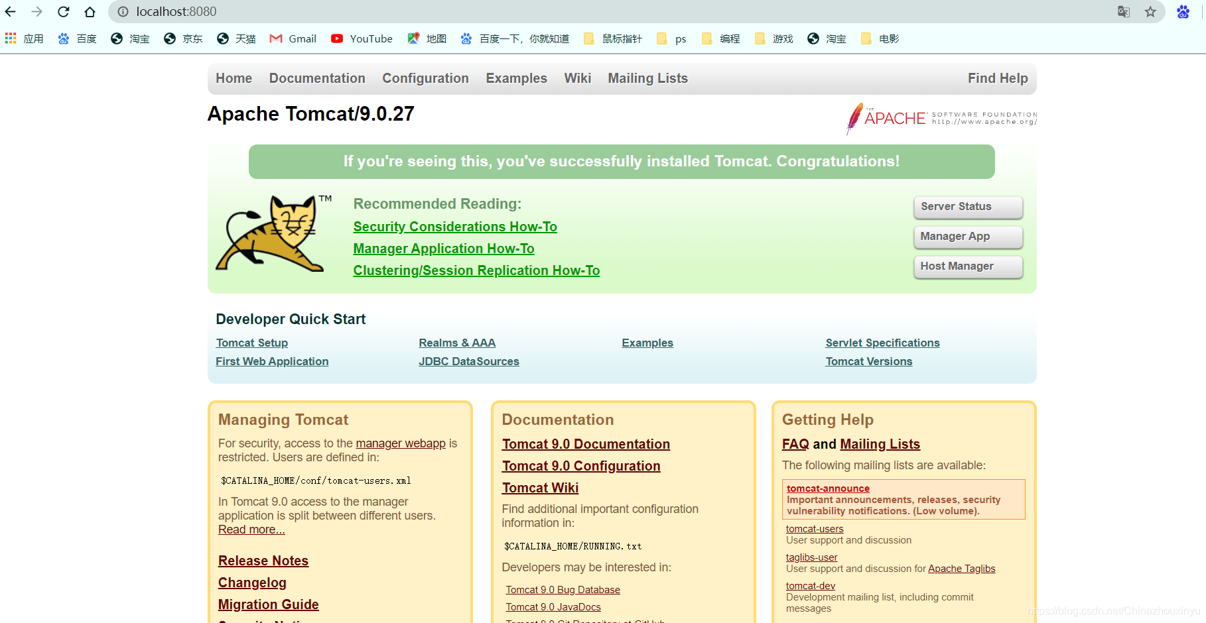Open the Changelog link

coord(252,583)
